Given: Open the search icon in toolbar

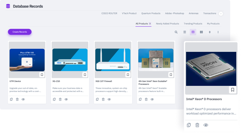Looking at the screenshot, I should pos(176,32).
